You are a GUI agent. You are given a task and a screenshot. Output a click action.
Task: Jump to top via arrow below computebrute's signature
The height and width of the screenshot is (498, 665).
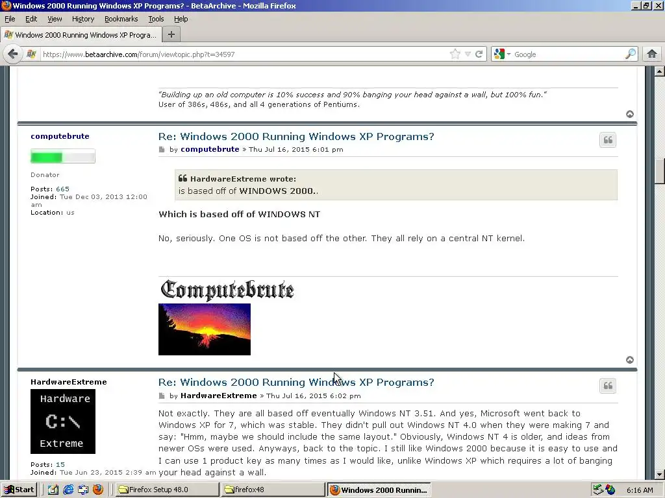click(630, 359)
